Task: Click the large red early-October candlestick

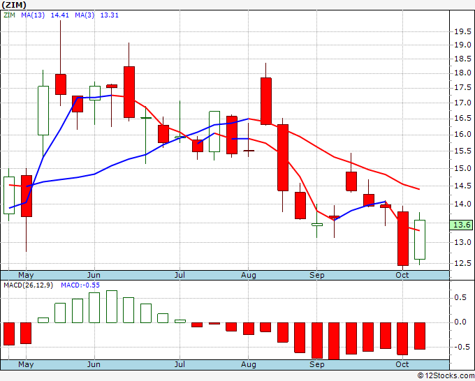Action: [x=403, y=239]
